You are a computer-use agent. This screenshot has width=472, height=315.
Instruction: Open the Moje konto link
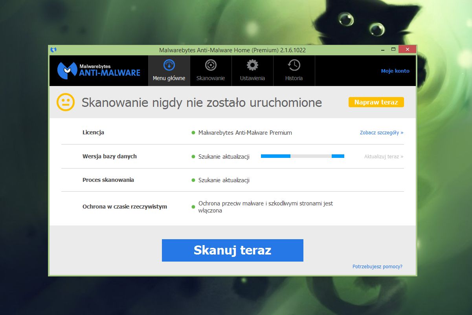point(395,71)
